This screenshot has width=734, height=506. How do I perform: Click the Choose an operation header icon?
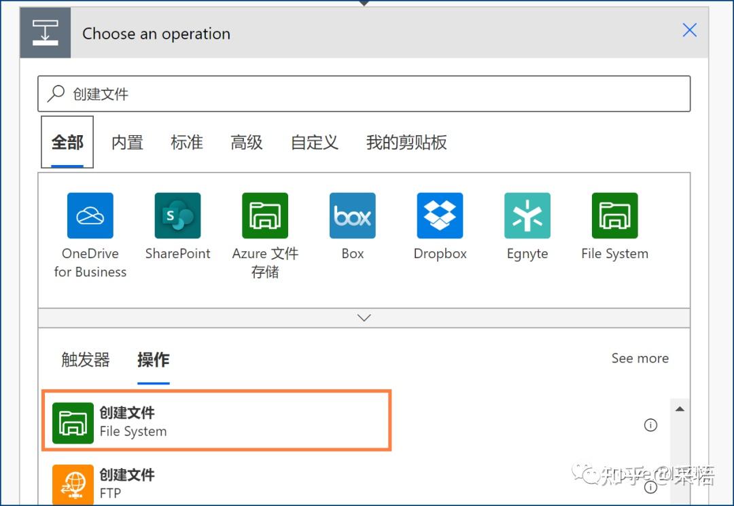(x=46, y=33)
